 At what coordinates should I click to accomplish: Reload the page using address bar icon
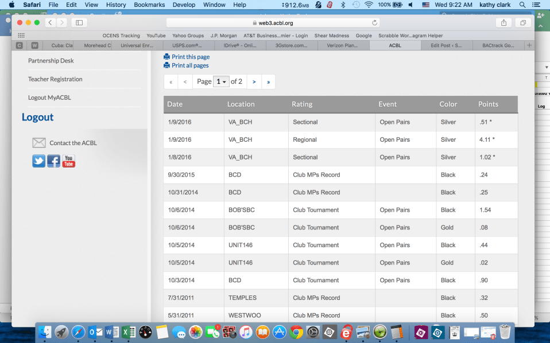[375, 23]
